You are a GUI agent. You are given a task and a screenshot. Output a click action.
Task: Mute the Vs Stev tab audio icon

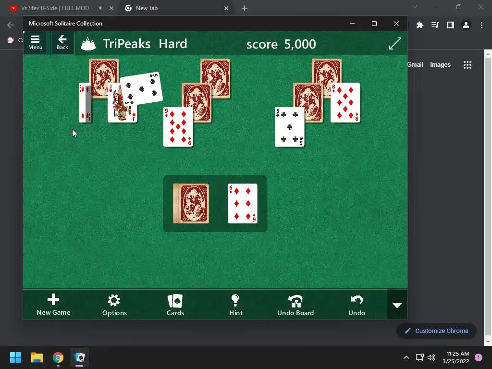pyautogui.click(x=101, y=8)
